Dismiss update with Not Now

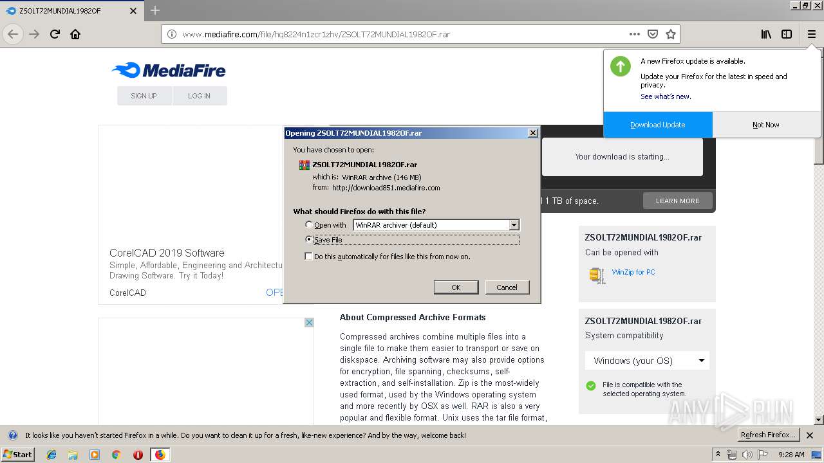766,125
